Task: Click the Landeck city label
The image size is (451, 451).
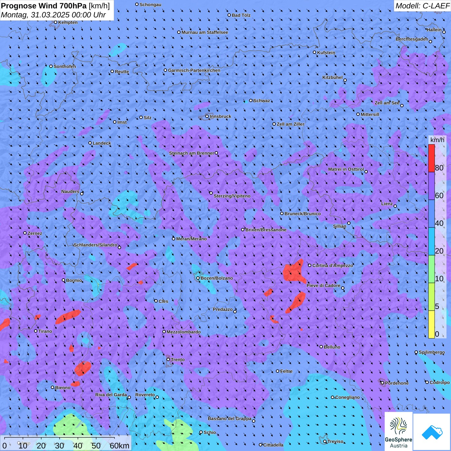Action: 102,143
